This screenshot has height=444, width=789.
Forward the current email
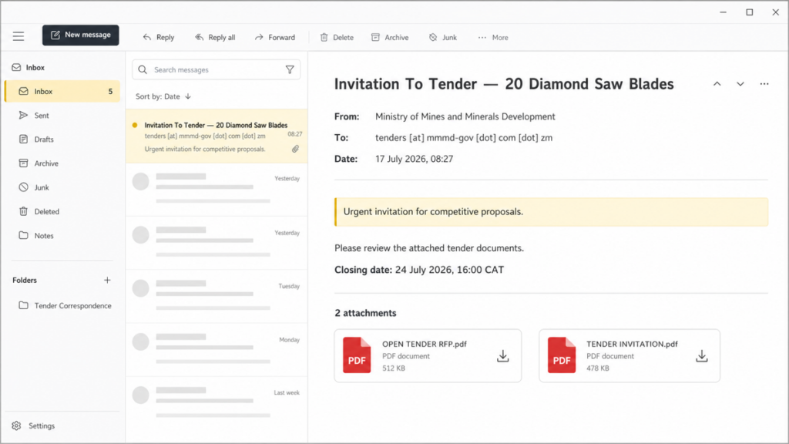tap(275, 37)
